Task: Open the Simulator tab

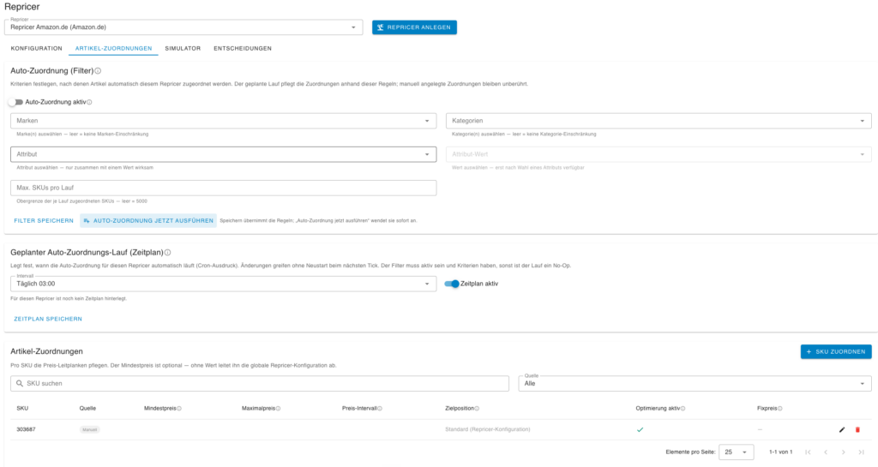Action: coord(183,49)
